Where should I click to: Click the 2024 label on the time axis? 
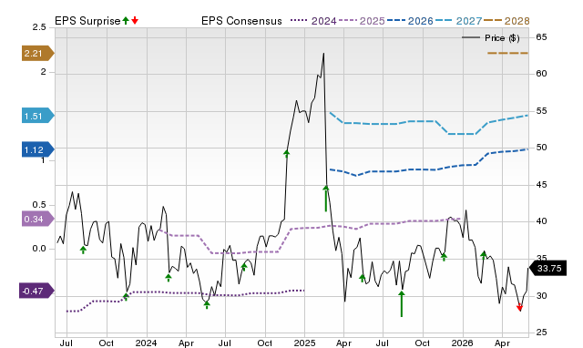pos(146,343)
